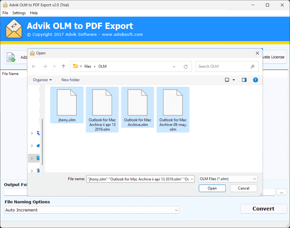Screen dimensions: 290x228
Task: Open the Help menu in Advik window
Action: (34, 13)
